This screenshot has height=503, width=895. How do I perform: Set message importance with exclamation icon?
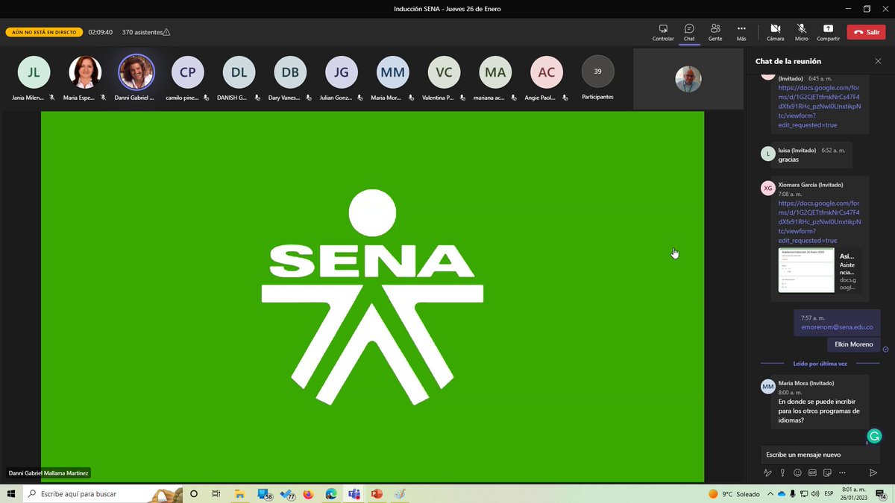782,472
